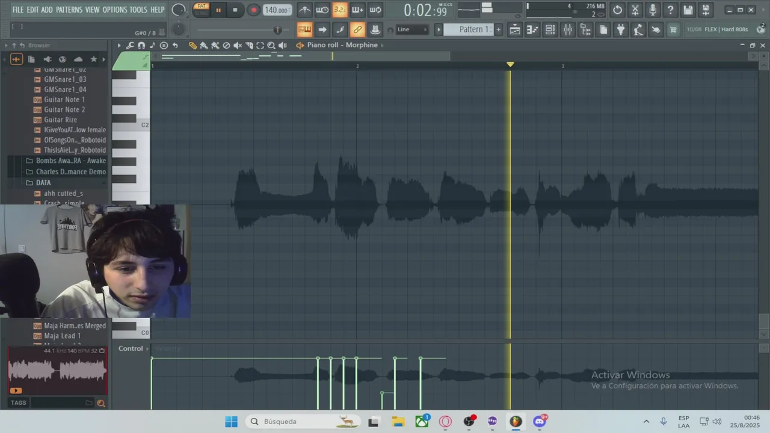Expand the Bombs Awa..RA - Awake folder
The height and width of the screenshot is (433, 770).
coord(66,161)
